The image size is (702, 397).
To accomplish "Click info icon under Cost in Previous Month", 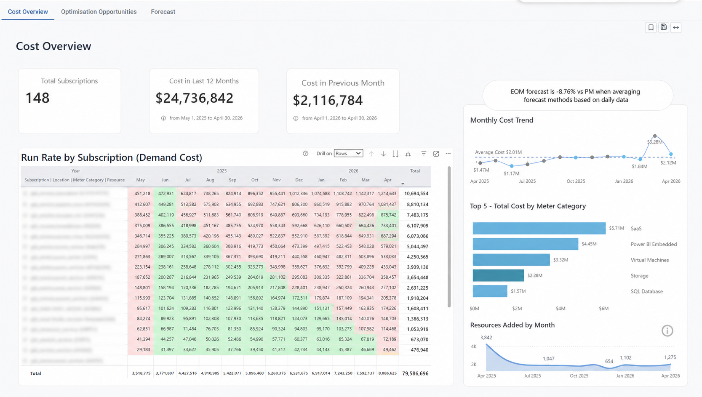I will point(296,118).
